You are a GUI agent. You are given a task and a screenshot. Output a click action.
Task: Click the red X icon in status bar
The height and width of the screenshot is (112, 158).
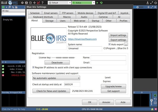pyautogui.click(x=156, y=109)
